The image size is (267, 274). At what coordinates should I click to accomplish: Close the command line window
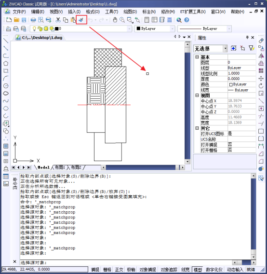[x=14, y=261]
